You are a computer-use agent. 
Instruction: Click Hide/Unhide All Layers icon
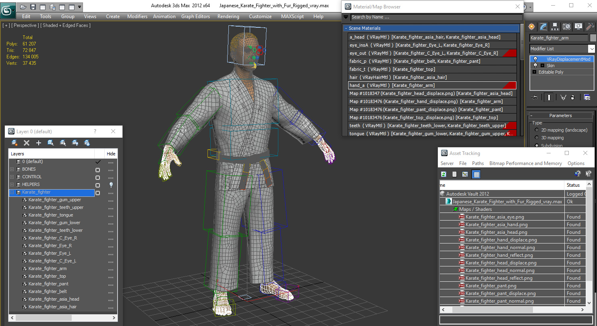(x=75, y=143)
